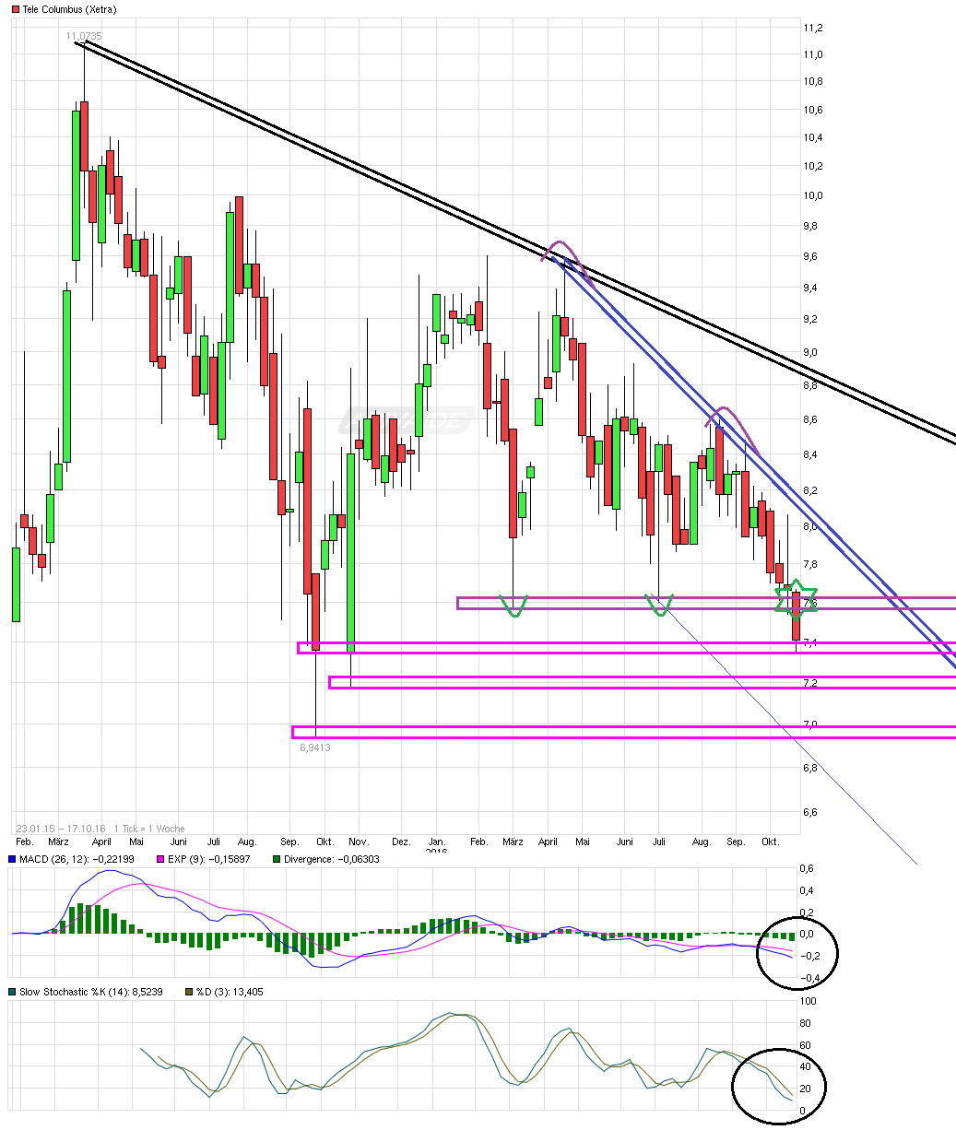Click the Feb. month label on the axis
Image resolution: width=956 pixels, height=1130 pixels.
pos(25,842)
